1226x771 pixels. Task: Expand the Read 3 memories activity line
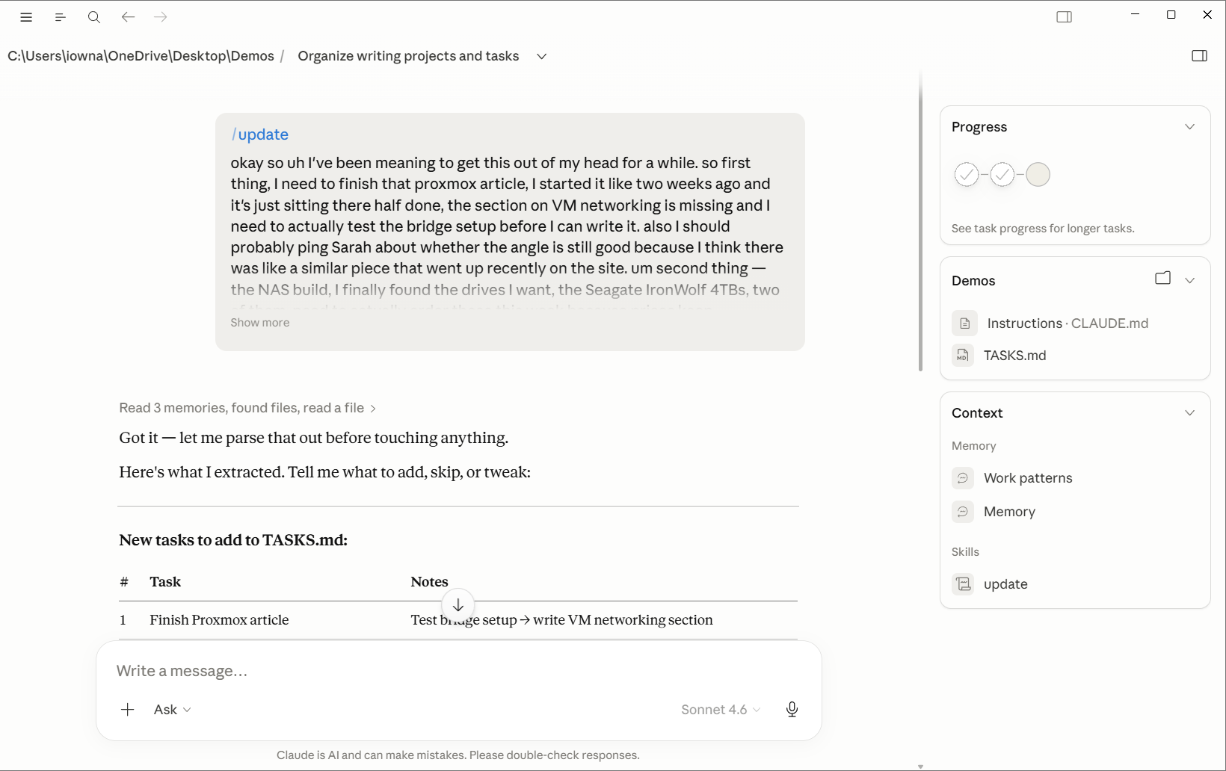(247, 408)
